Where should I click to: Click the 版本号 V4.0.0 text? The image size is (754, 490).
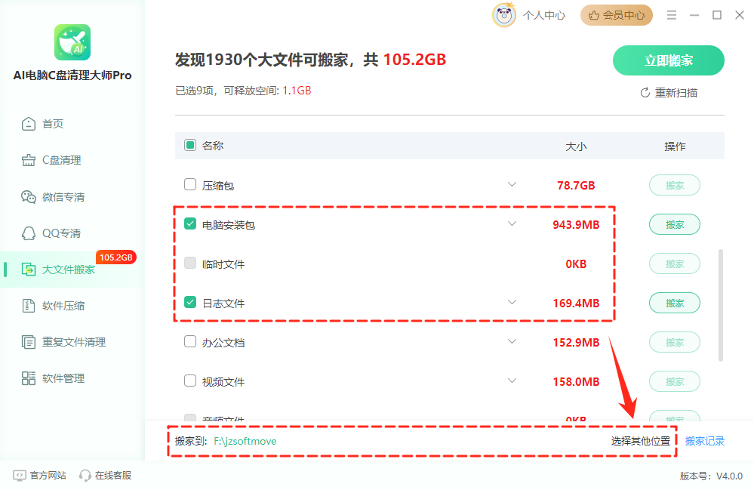point(711,476)
